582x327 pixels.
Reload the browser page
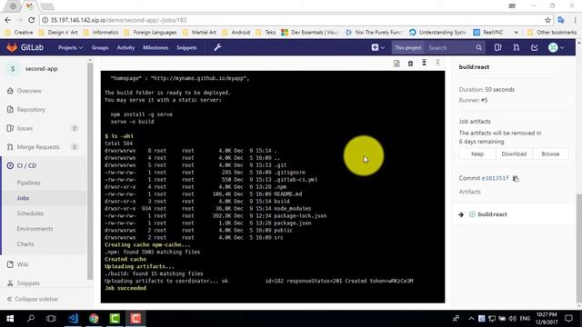pyautogui.click(x=32, y=20)
